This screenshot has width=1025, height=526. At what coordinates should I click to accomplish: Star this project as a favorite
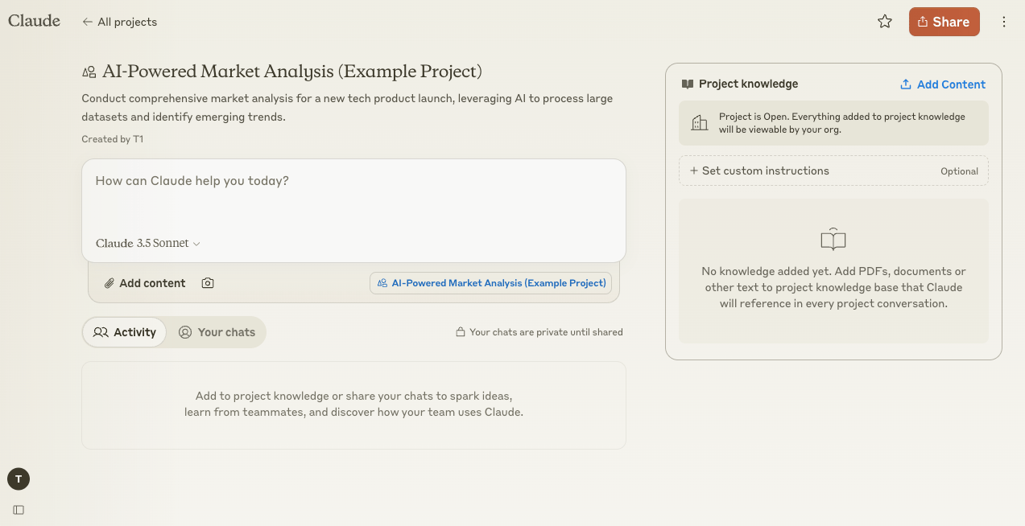885,22
